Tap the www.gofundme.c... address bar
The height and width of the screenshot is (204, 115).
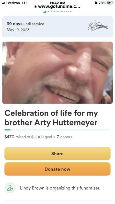tap(57, 7)
